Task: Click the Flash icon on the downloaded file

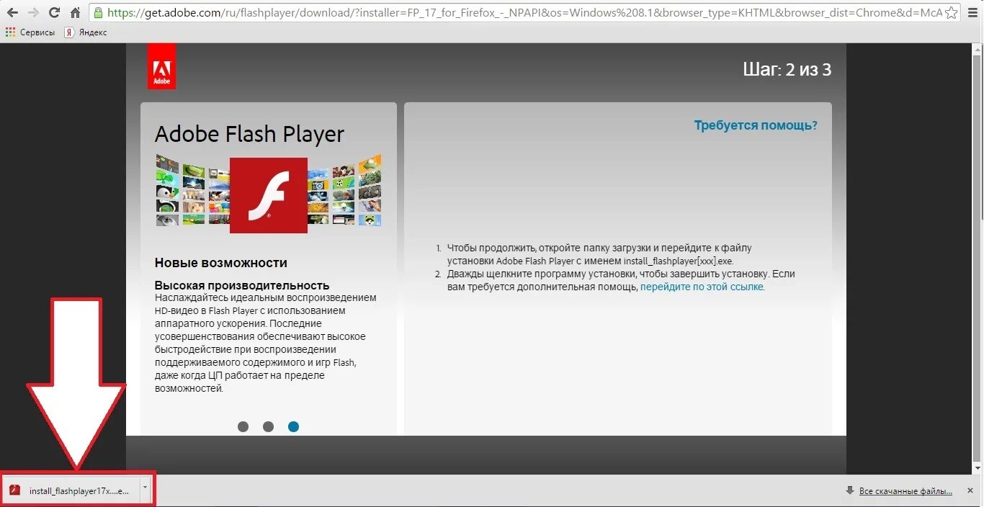Action: pyautogui.click(x=14, y=490)
